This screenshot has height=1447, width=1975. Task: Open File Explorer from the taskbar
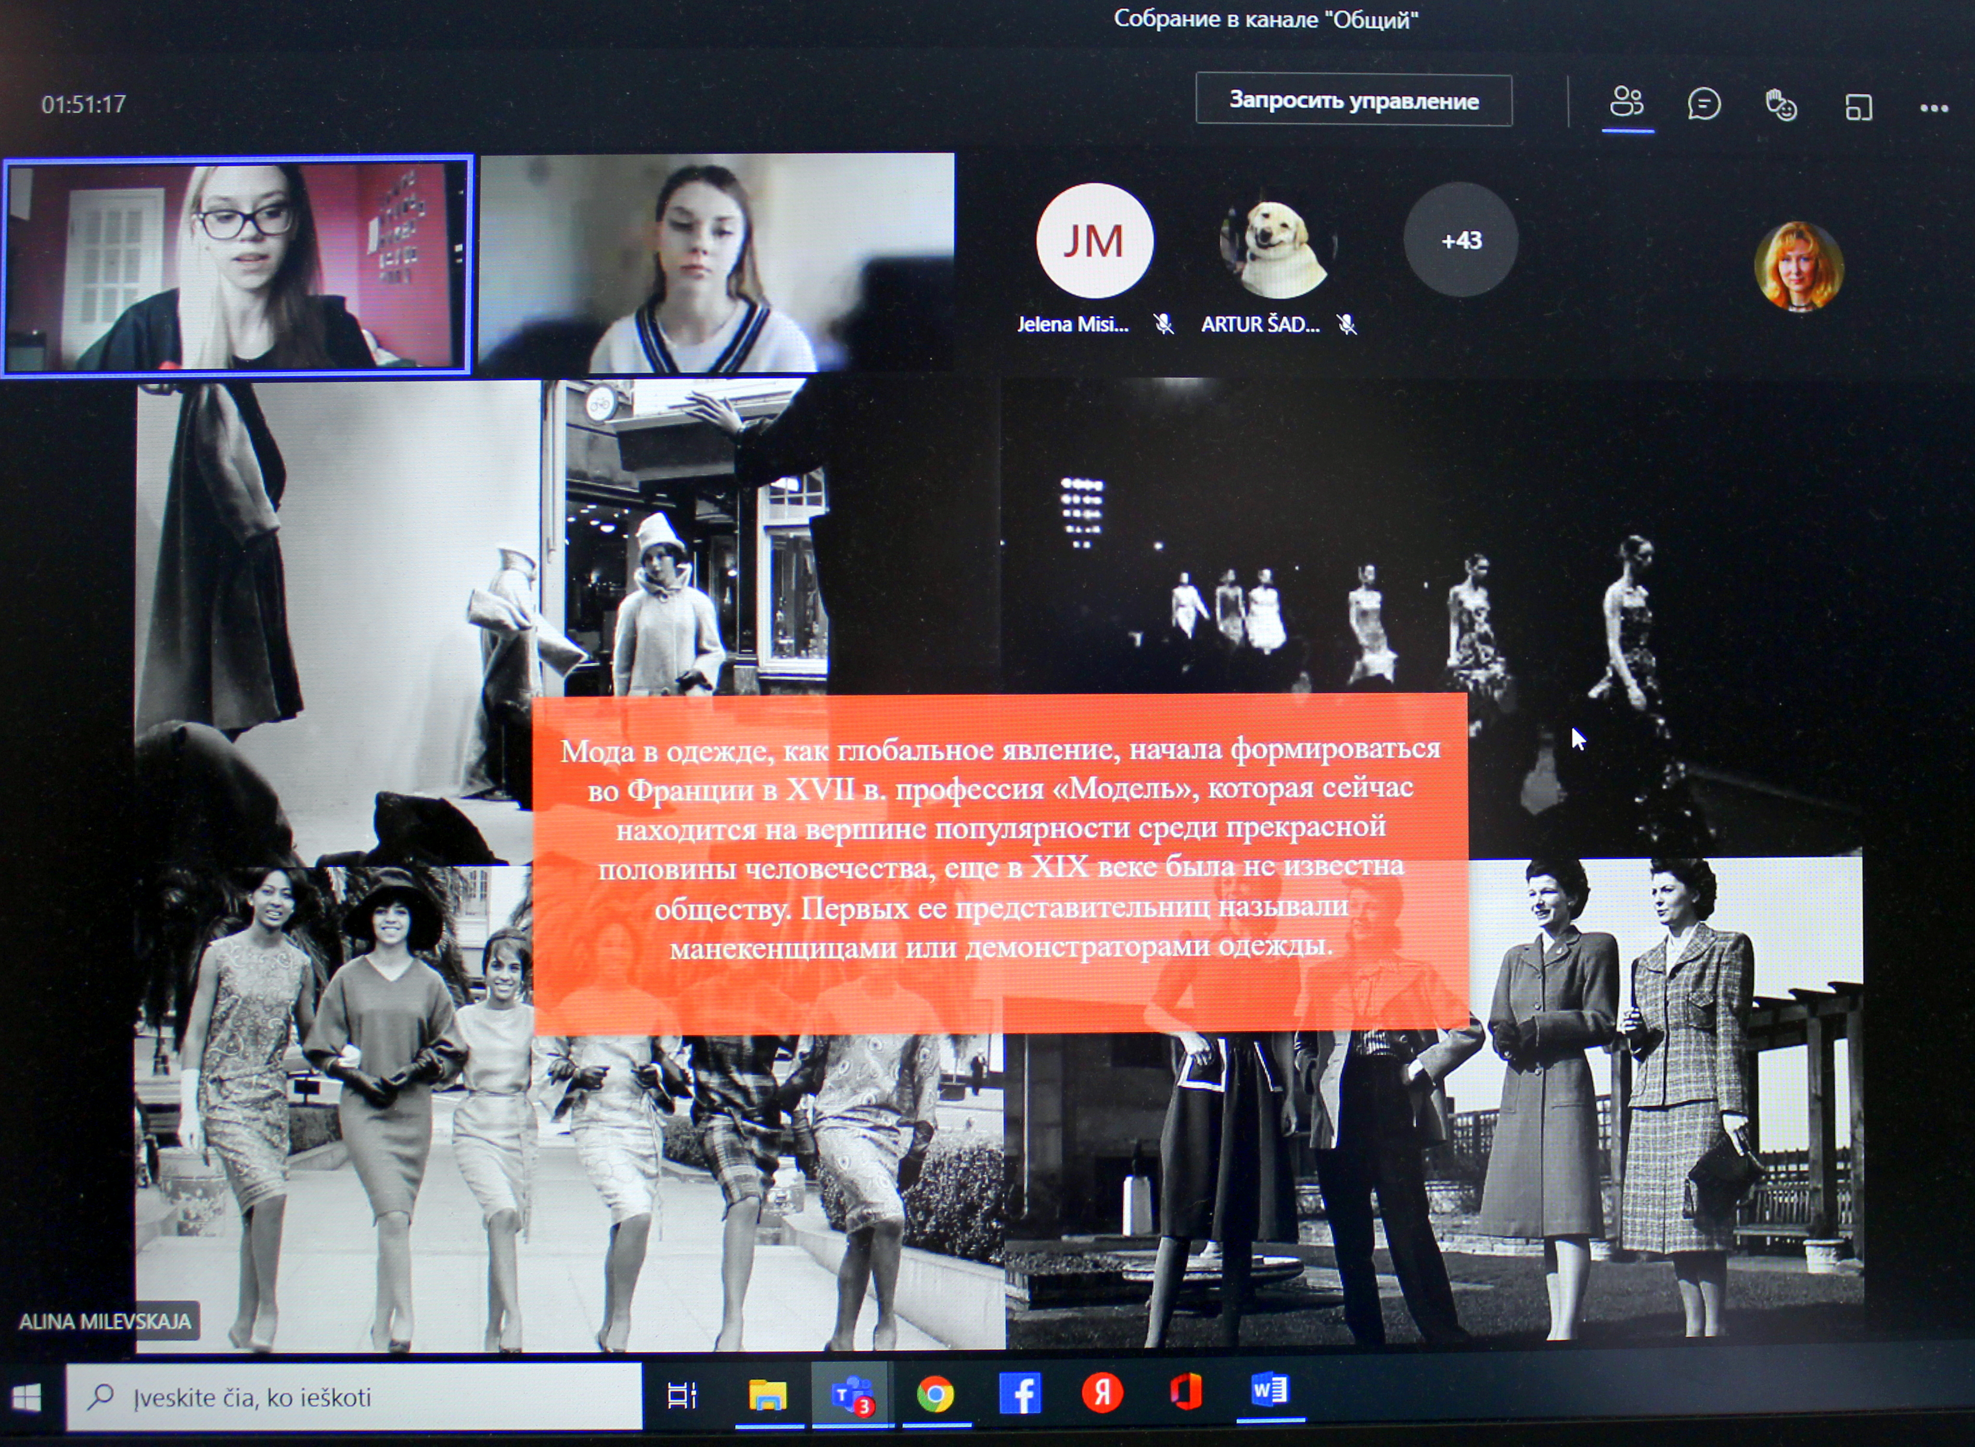(x=767, y=1394)
